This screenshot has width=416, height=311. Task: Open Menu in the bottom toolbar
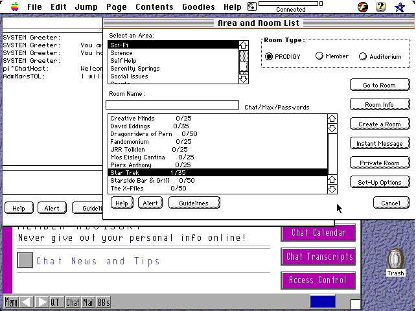point(12,302)
